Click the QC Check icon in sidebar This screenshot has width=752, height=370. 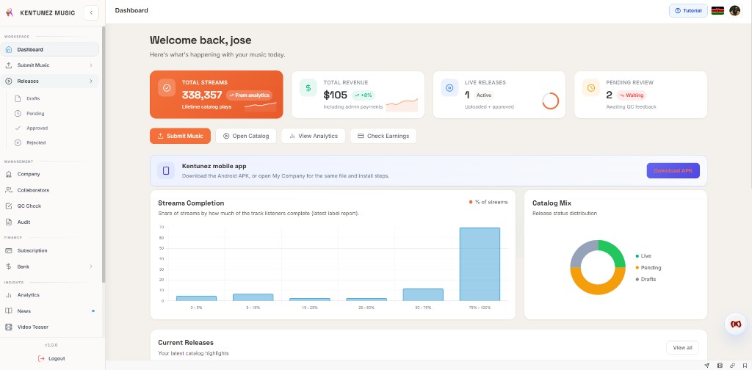tap(9, 206)
